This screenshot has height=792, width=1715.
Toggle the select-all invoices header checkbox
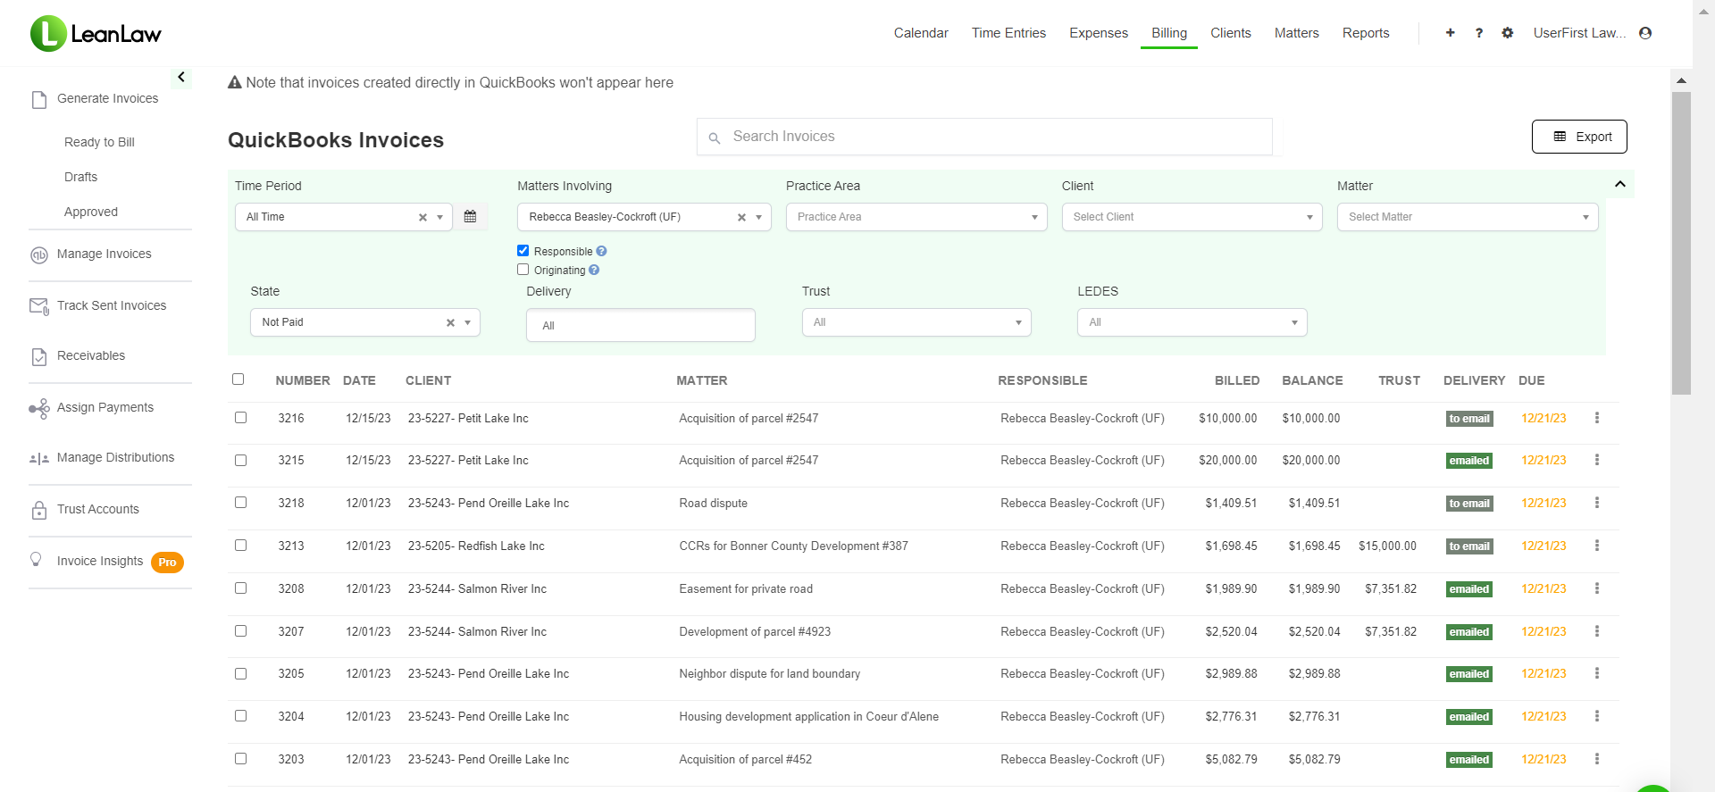click(x=238, y=379)
